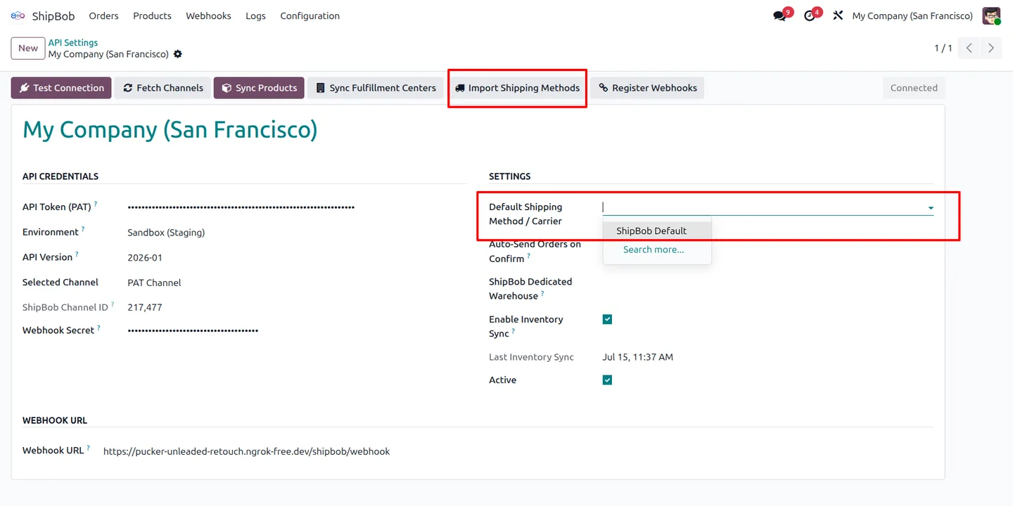Click the Fetch Channels button
1013x506 pixels.
(163, 88)
